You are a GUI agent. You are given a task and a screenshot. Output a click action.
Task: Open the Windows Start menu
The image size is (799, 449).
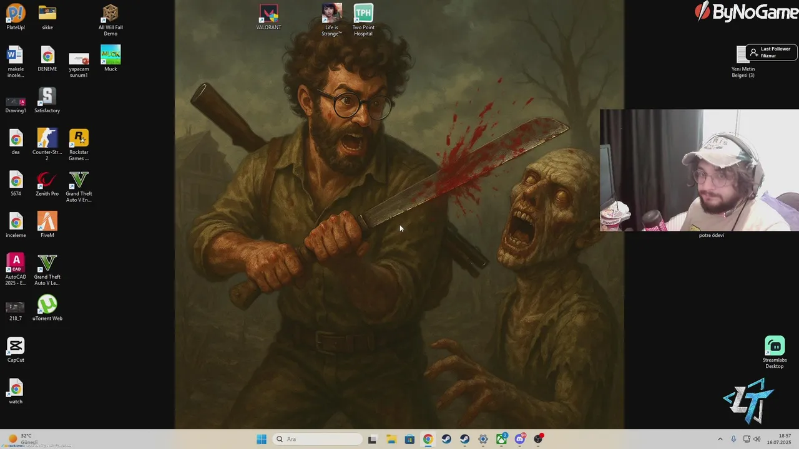coord(262,439)
